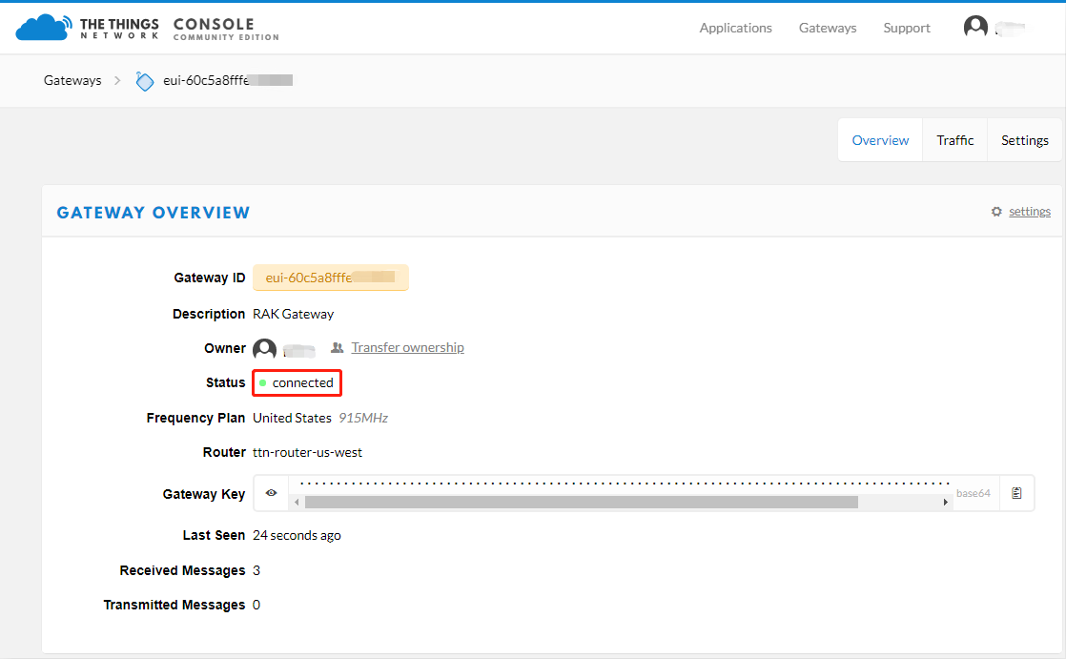This screenshot has height=659, width=1066.
Task: Click the 'GATEWAY OVERVIEW' heading
Action: [x=154, y=212]
